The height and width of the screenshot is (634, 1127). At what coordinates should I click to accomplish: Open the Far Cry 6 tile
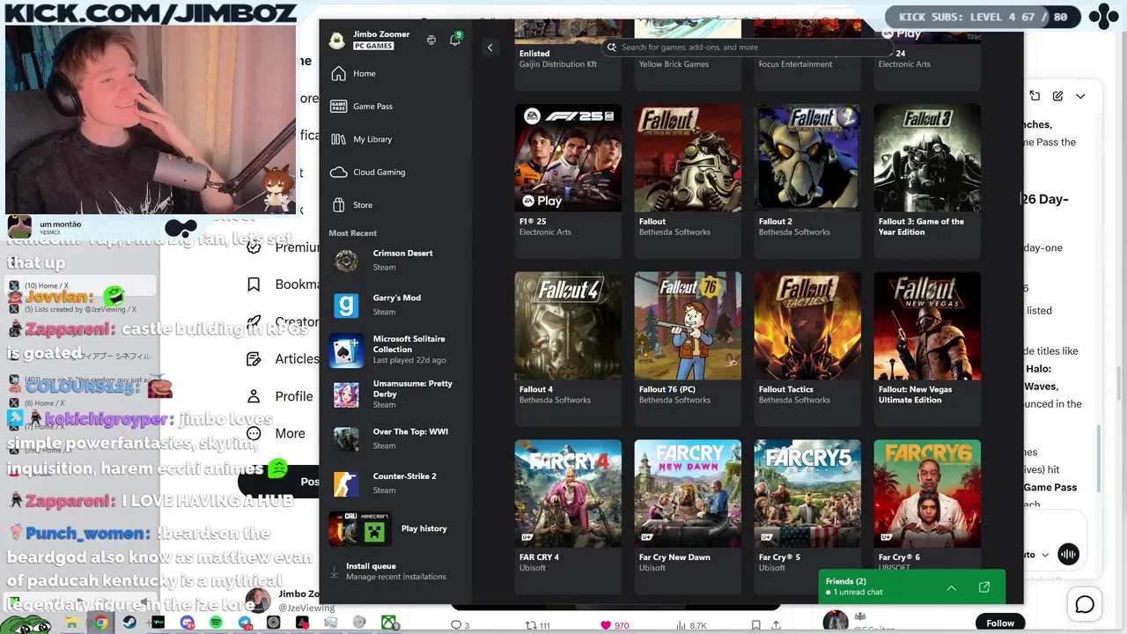click(x=927, y=505)
